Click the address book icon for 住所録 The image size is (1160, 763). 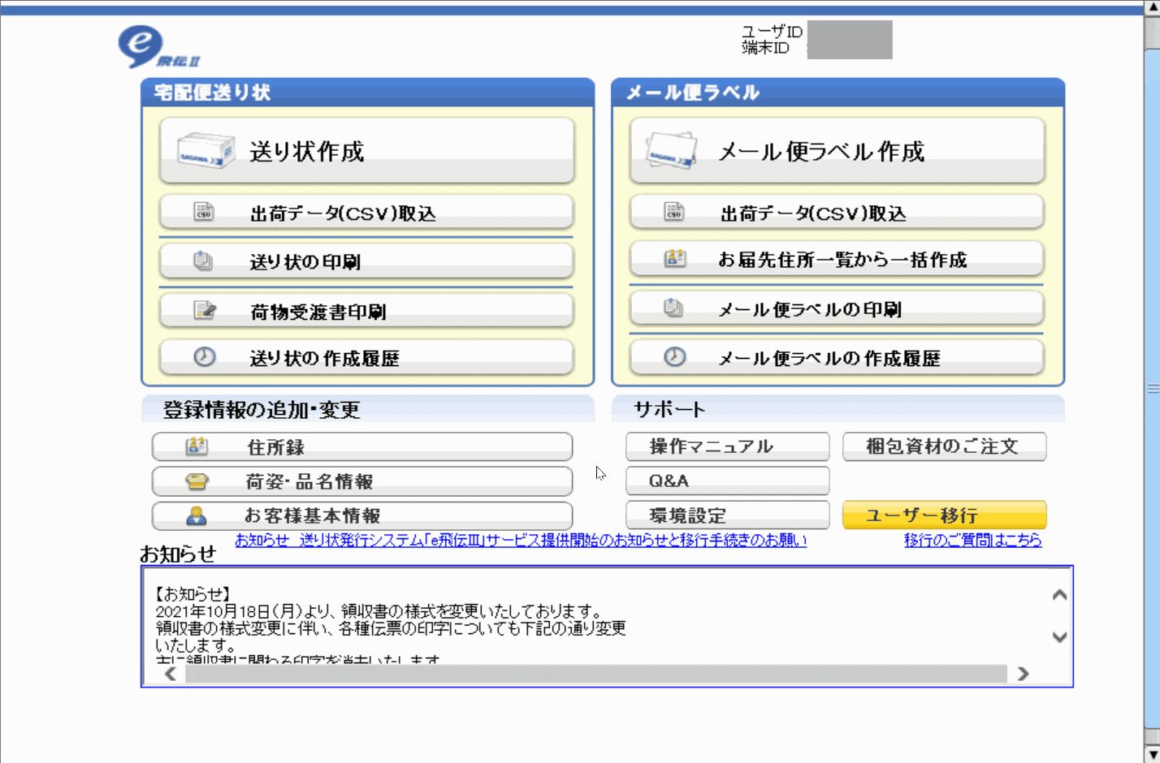tap(197, 446)
